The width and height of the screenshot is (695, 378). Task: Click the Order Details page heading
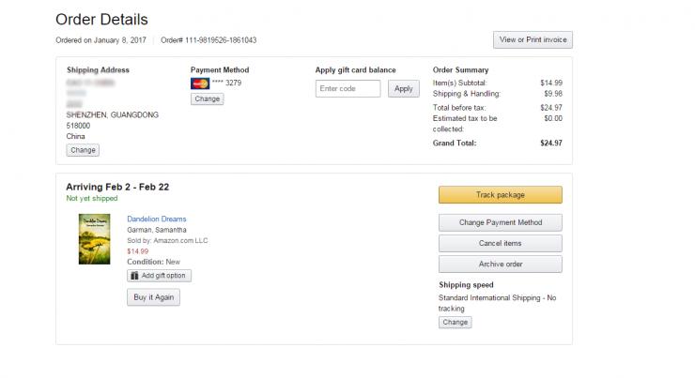tap(101, 20)
